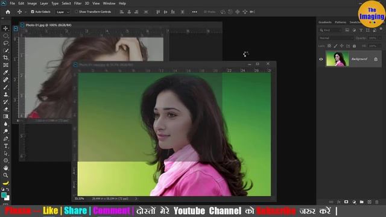Image resolution: width=386 pixels, height=217 pixels.
Task: Select the Crop tool
Action: point(5,58)
